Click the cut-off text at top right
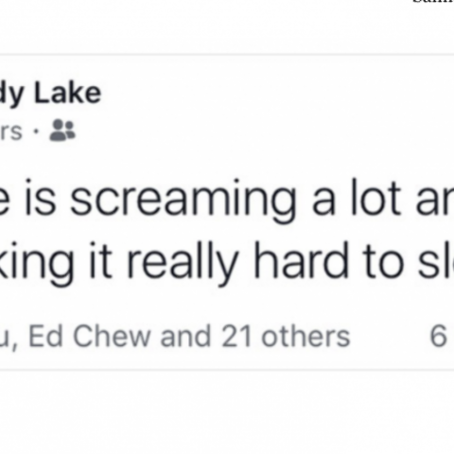 pos(433,2)
